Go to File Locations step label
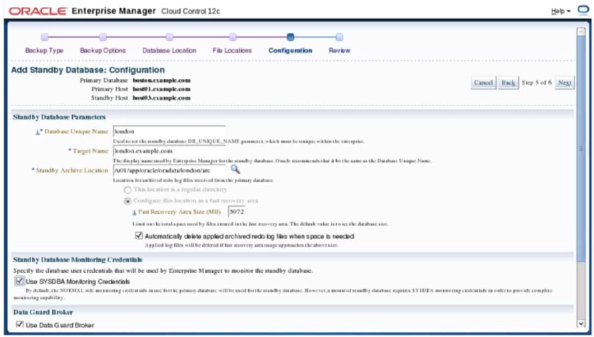The width and height of the screenshot is (594, 337). pos(232,51)
